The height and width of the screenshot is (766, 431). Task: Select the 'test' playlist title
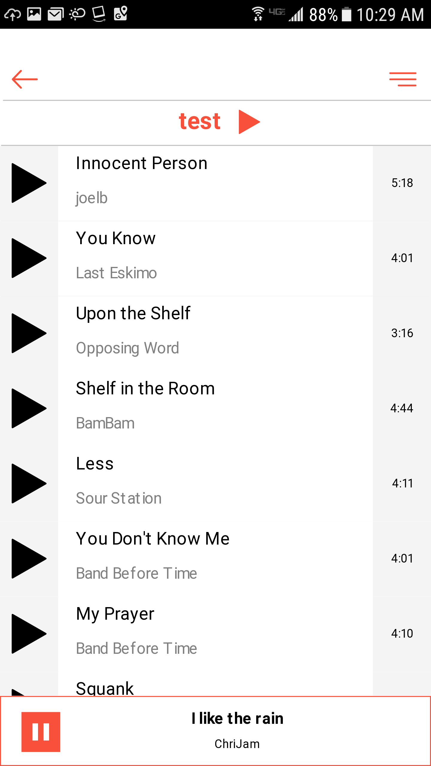pyautogui.click(x=200, y=122)
